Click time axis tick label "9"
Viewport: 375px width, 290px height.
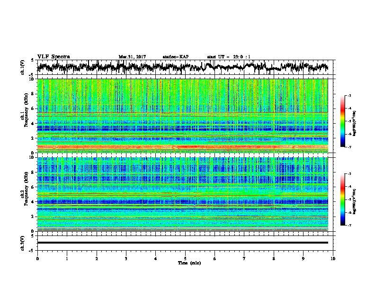tap(303, 259)
